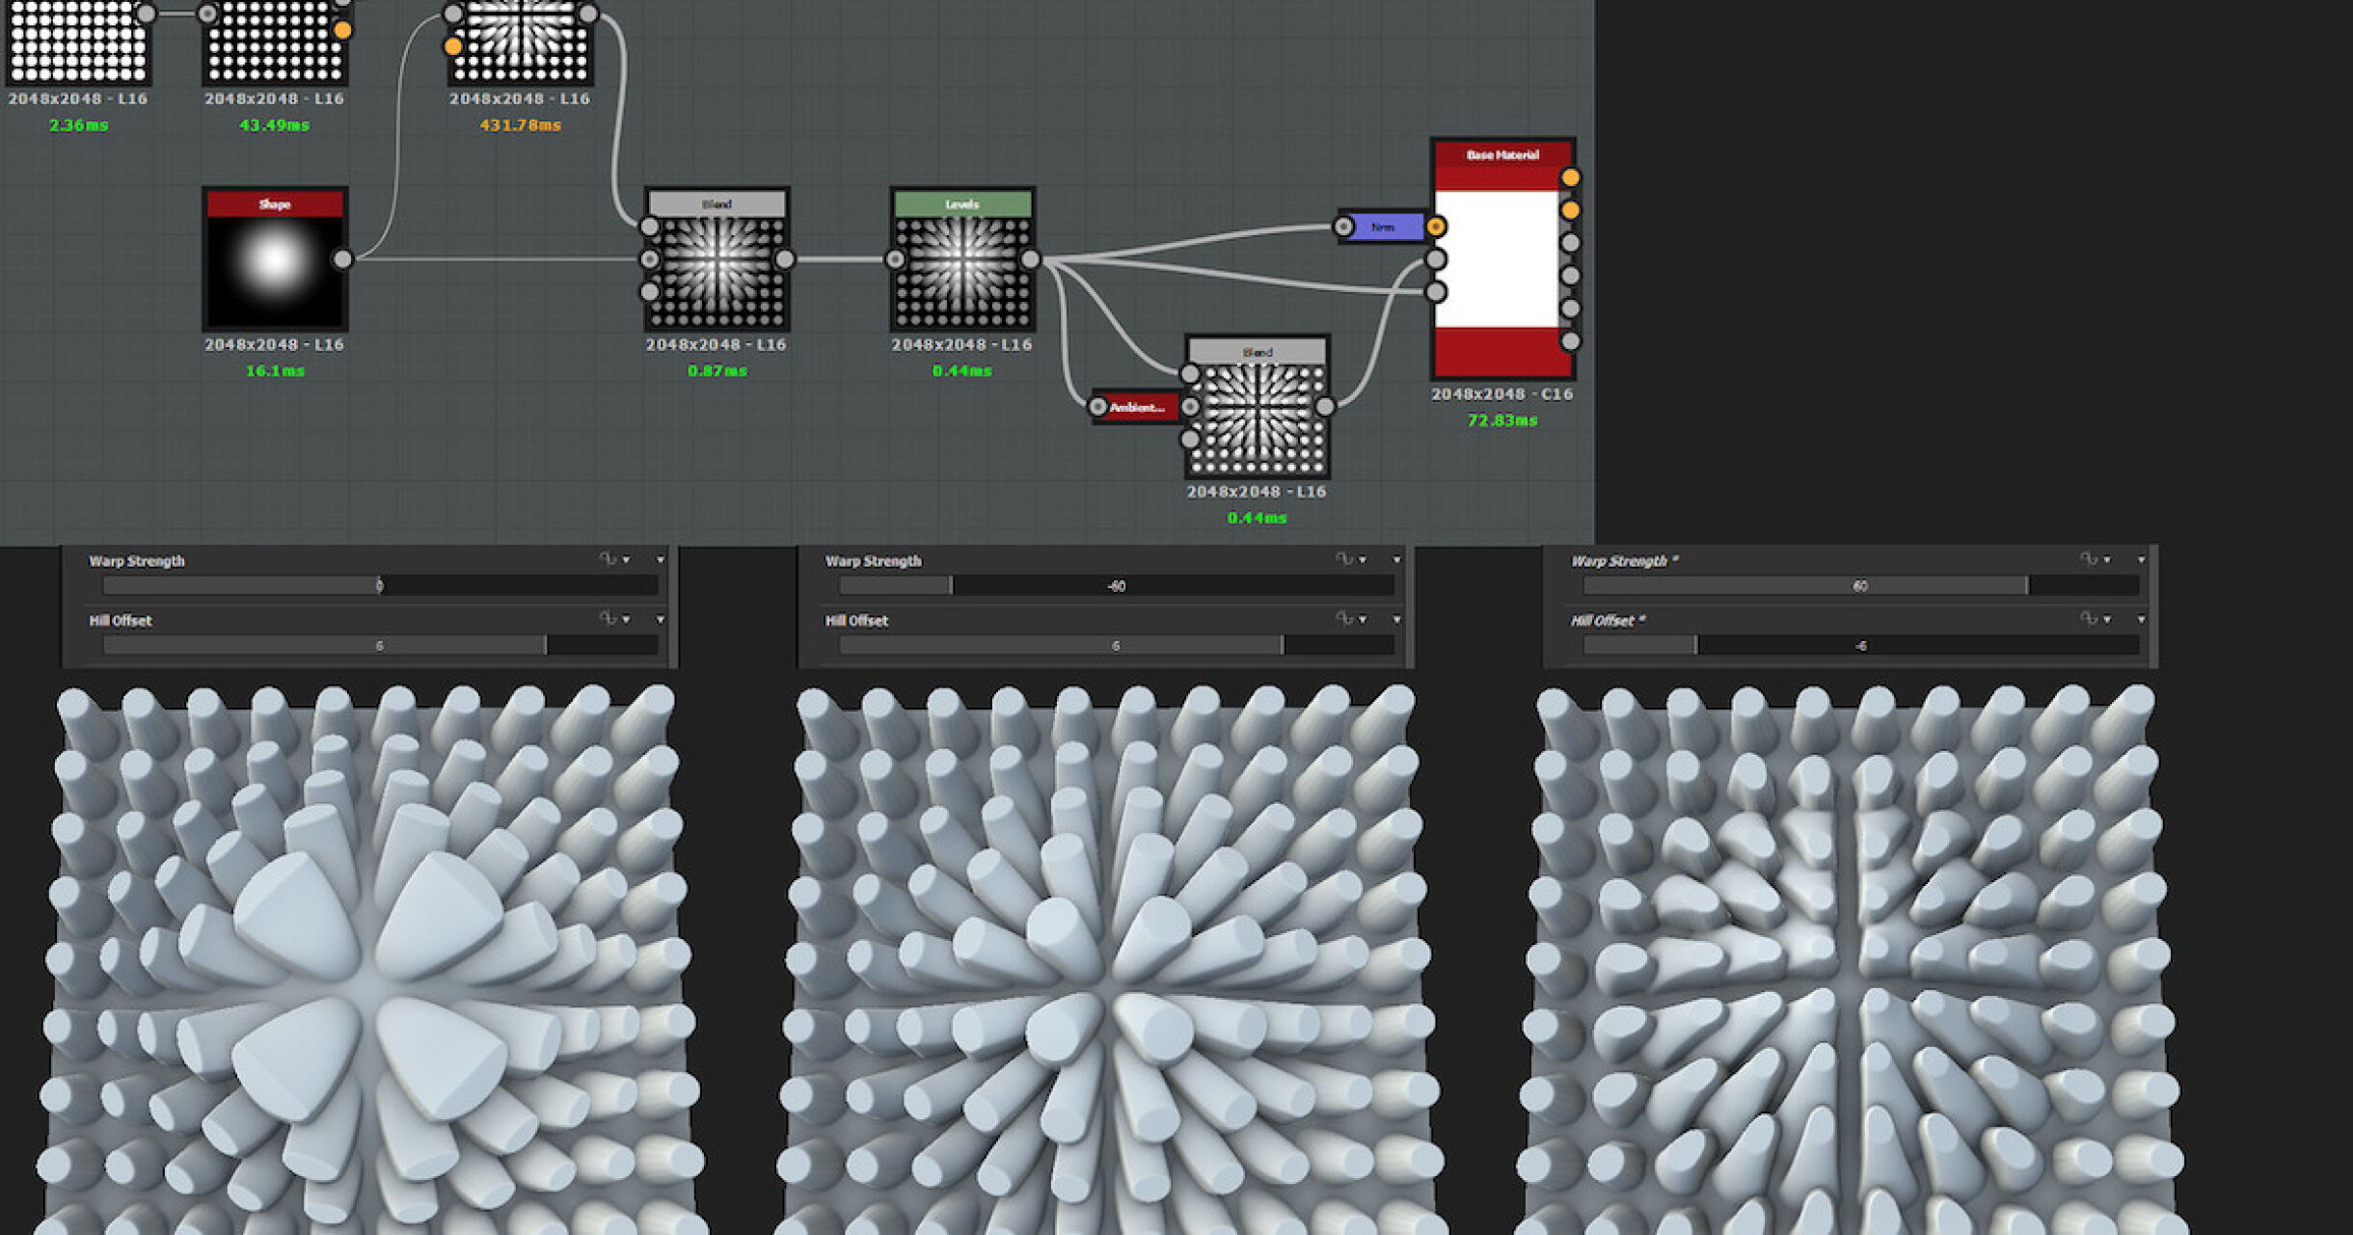2353x1235 pixels.
Task: Click the right panel Hill Offset * label
Action: [1608, 620]
